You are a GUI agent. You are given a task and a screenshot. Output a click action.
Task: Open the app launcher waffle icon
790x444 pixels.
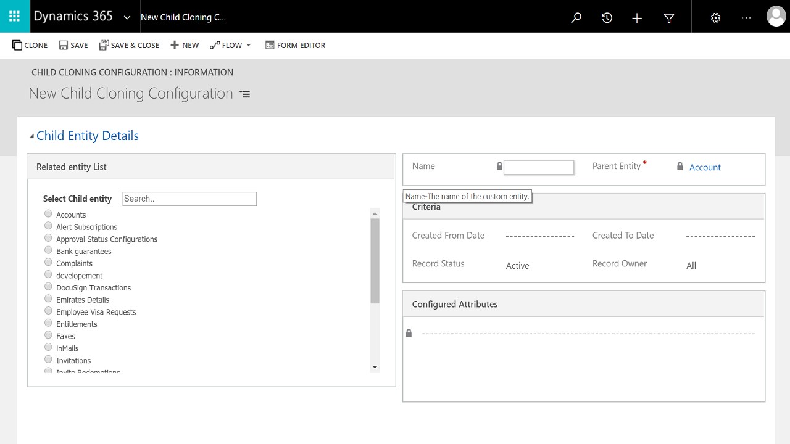point(15,17)
